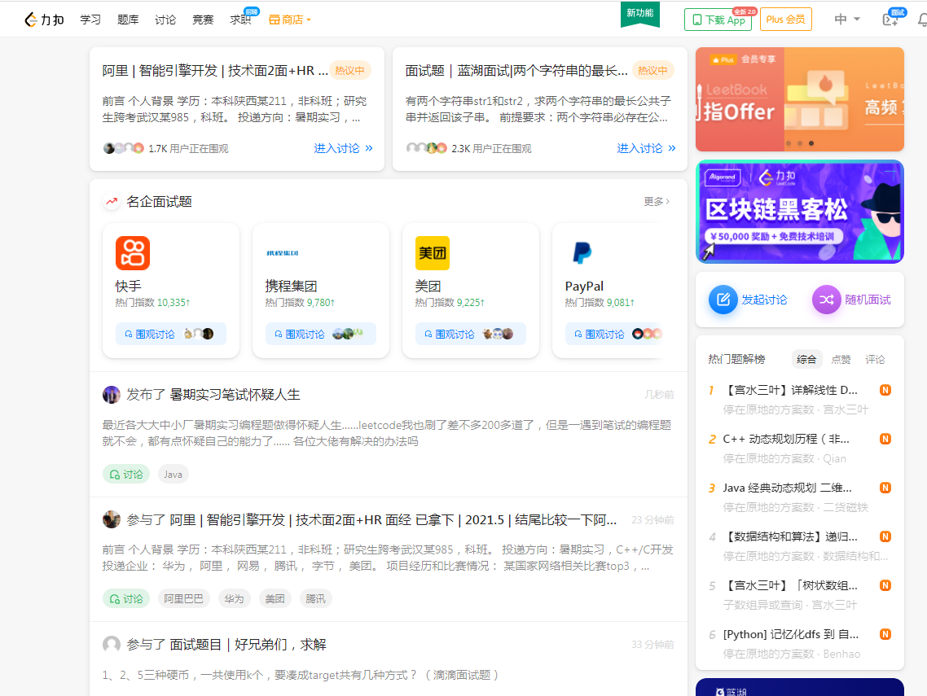Select the first carousel dot on banner

pyautogui.click(x=789, y=143)
